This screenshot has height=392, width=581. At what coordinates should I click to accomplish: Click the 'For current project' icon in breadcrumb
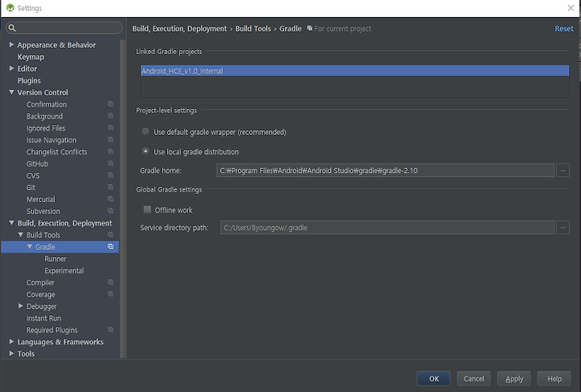pos(309,28)
